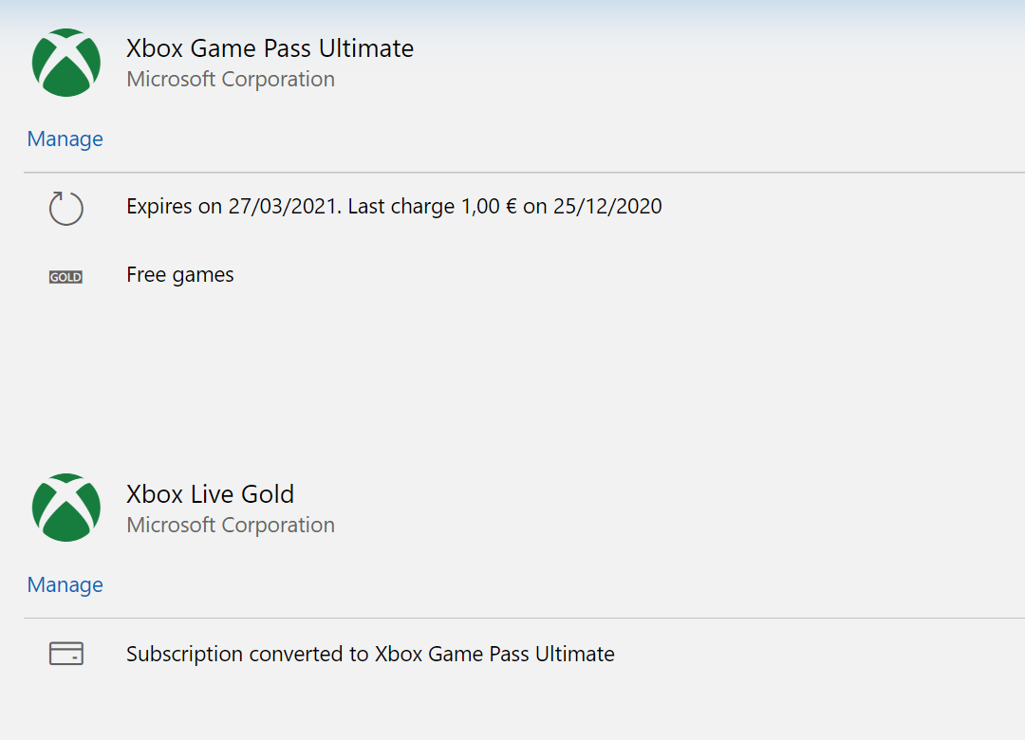This screenshot has width=1025, height=740.
Task: Click the payment card icon
Action: click(66, 654)
